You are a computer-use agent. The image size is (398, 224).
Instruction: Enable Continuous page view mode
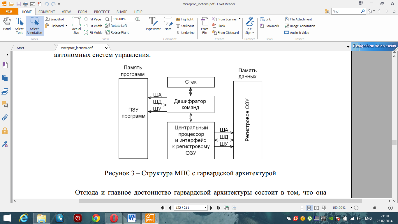(x=309, y=208)
